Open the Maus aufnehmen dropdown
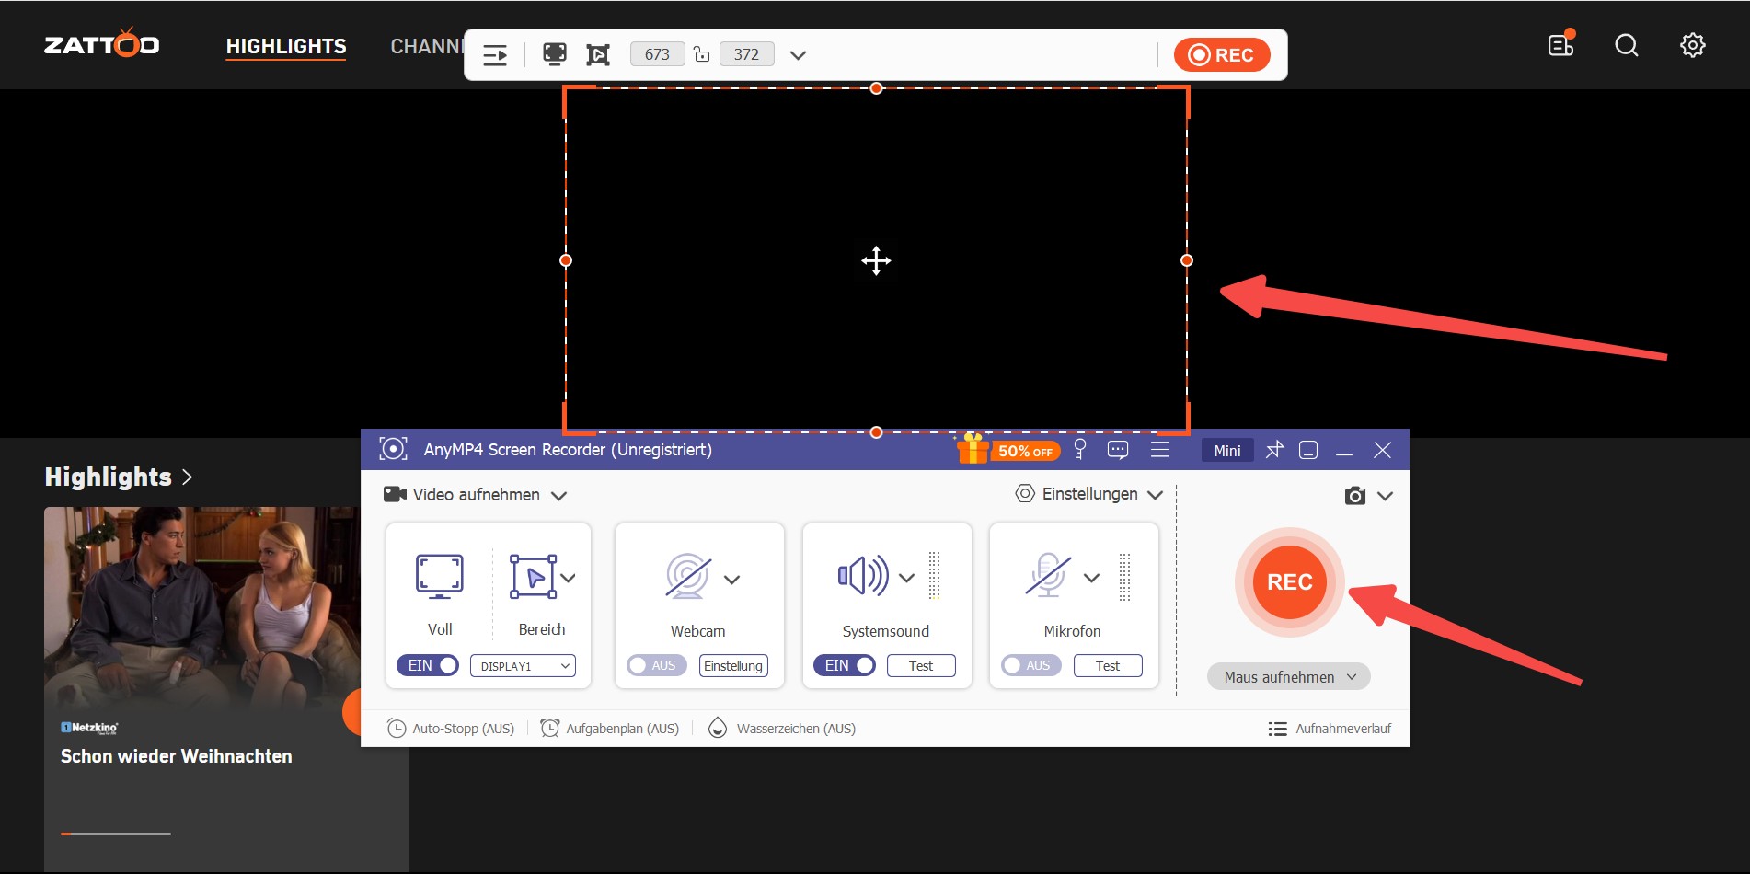The width and height of the screenshot is (1750, 874). pyautogui.click(x=1289, y=677)
